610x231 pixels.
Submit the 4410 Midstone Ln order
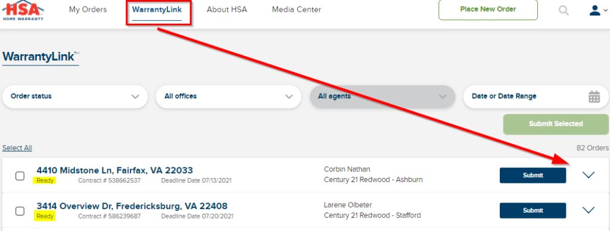(x=533, y=176)
